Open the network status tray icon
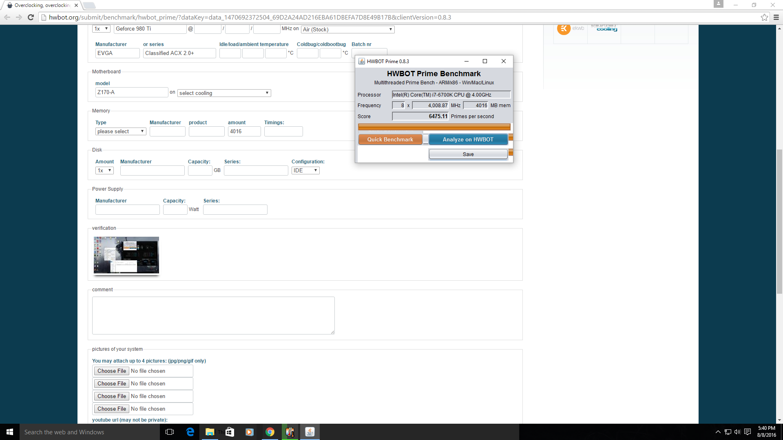Viewport: 783px width, 440px height. (x=728, y=432)
